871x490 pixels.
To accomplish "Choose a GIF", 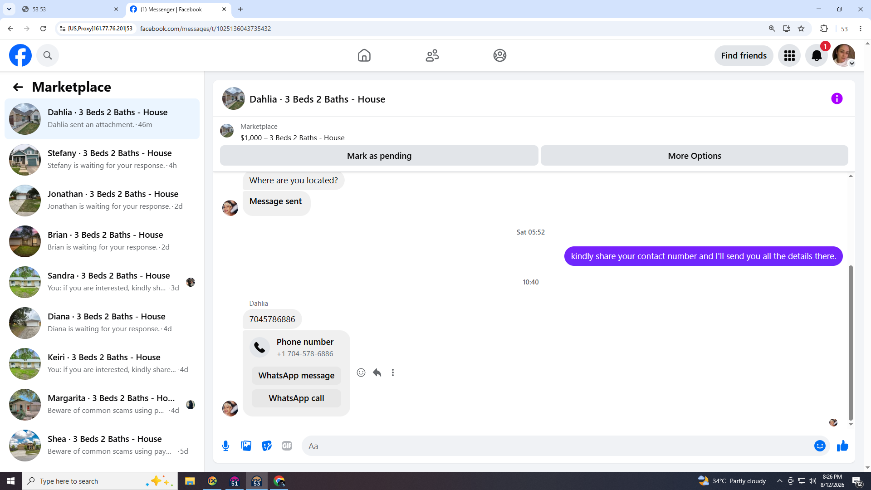I will [x=287, y=446].
